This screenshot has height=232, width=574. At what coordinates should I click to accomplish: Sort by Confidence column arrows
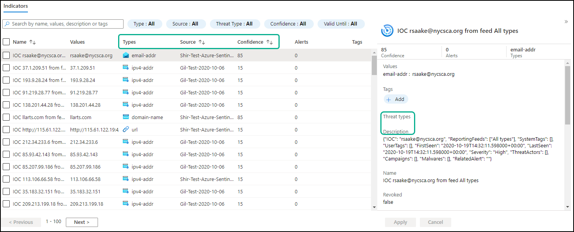click(x=270, y=42)
